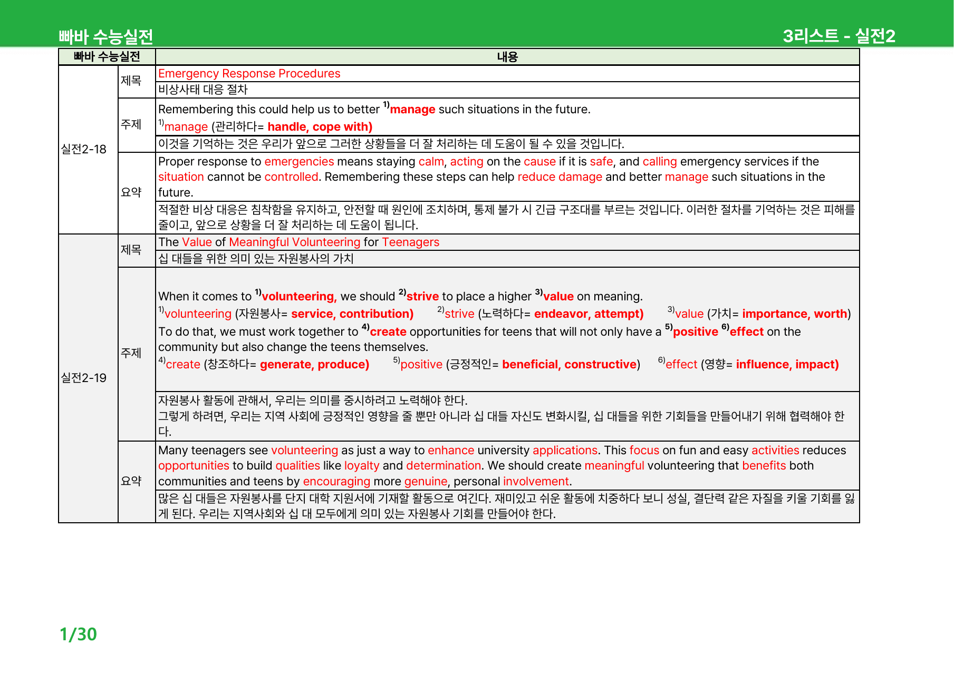This screenshot has height=674, width=954.
Task: Click the header text '3리스트 - 실전2'
Action: (x=839, y=36)
